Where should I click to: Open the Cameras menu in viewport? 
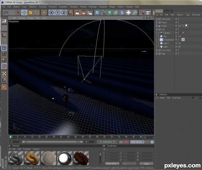22,18
